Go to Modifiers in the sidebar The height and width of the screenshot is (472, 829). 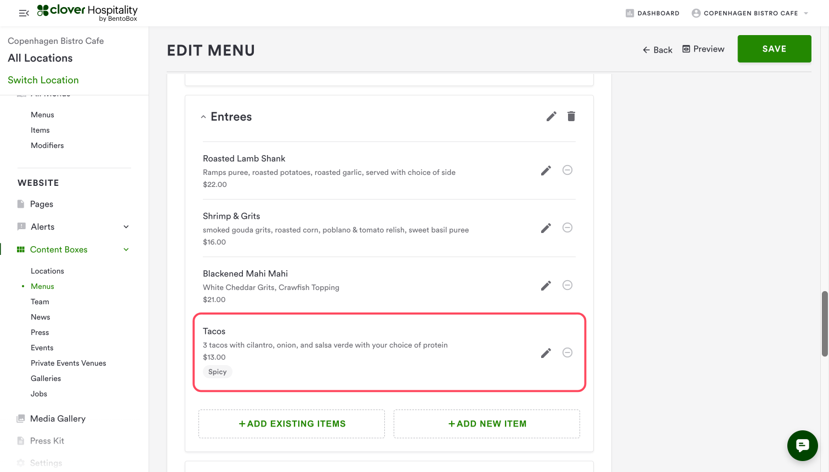click(x=47, y=145)
